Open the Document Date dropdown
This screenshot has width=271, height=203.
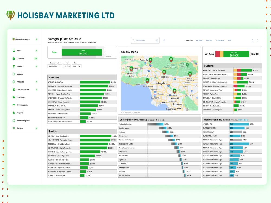[55, 66]
